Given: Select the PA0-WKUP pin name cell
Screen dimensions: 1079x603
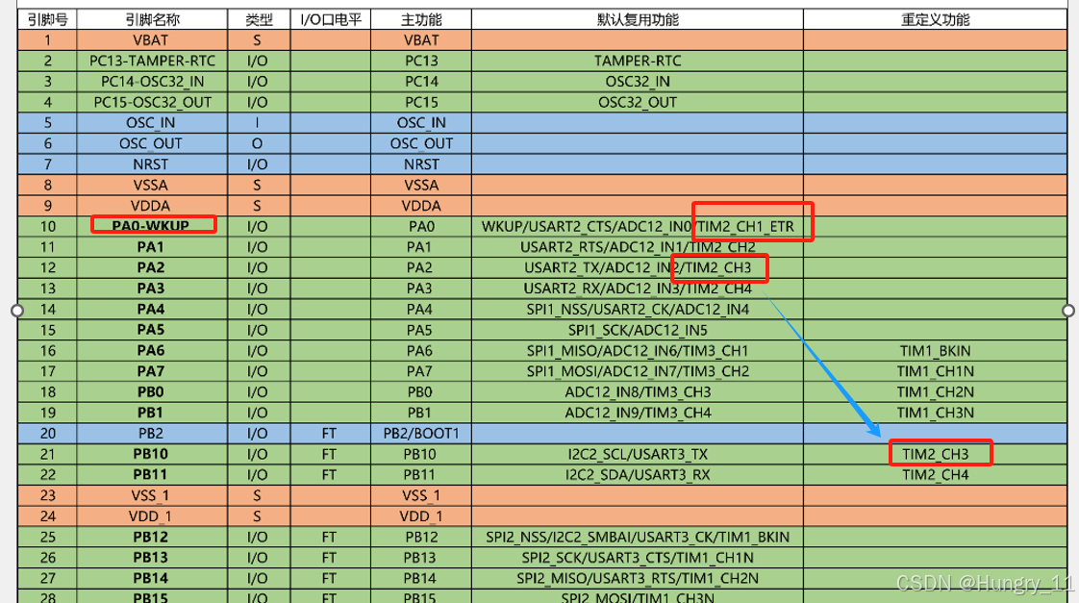Looking at the screenshot, I should pos(152,226).
